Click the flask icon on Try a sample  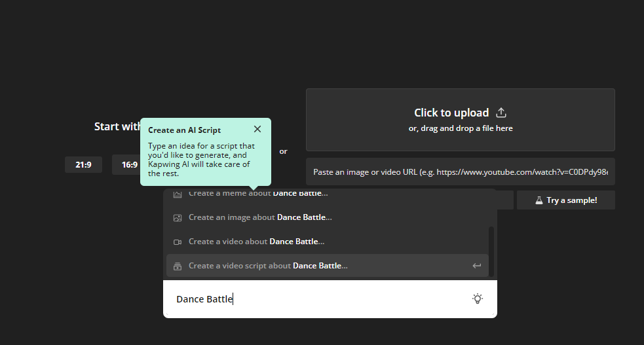[x=539, y=200]
